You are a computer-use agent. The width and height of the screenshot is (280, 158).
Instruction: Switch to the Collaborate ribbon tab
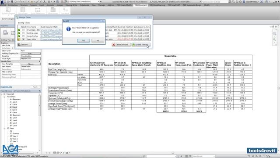[x=84, y=5]
